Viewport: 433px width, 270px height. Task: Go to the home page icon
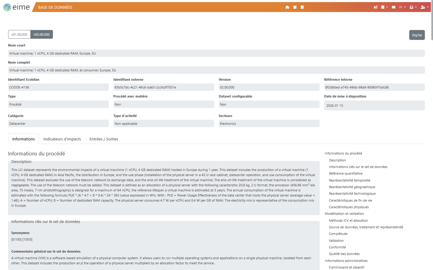[287, 7]
